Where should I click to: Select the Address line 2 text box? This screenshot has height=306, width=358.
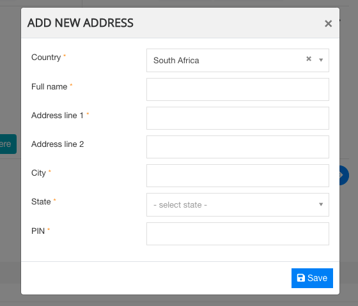237,147
